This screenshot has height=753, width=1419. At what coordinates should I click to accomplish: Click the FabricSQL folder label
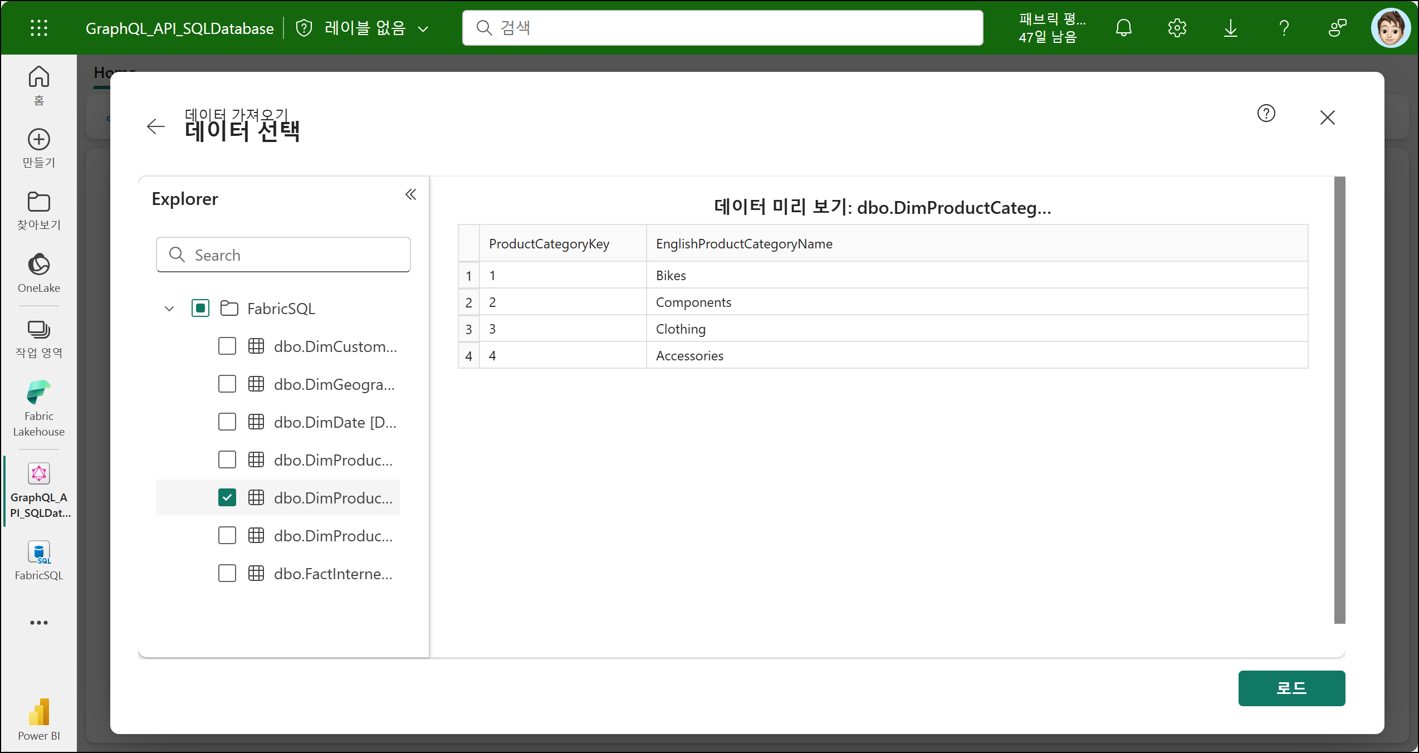[x=281, y=309]
